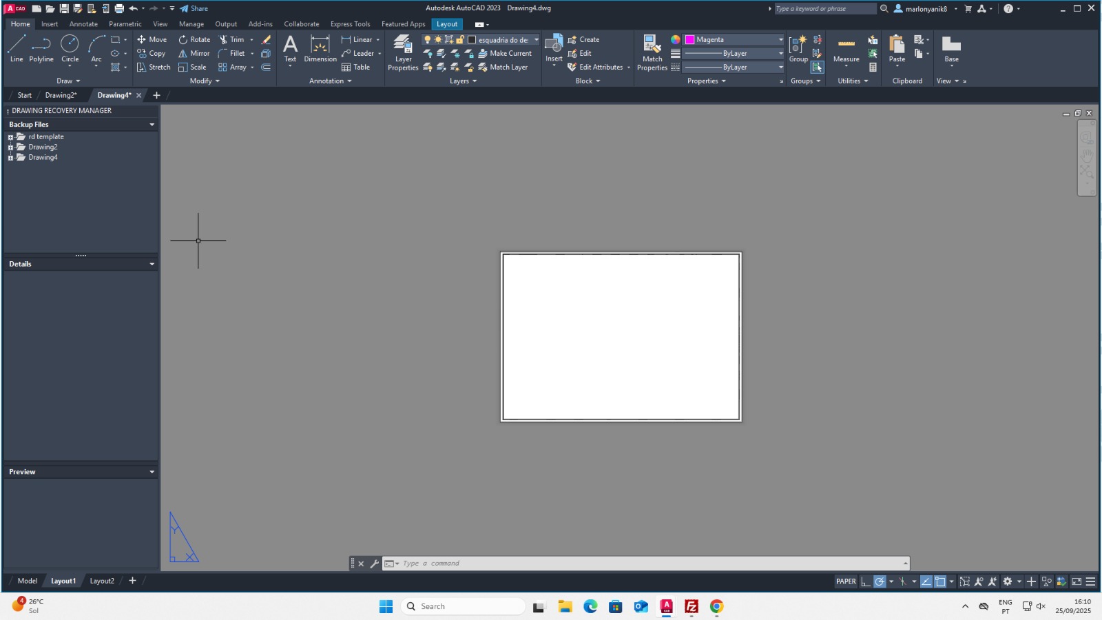Expand the Drawing2 backup folder
Viewport: 1102px width, 620px height.
[x=11, y=147]
